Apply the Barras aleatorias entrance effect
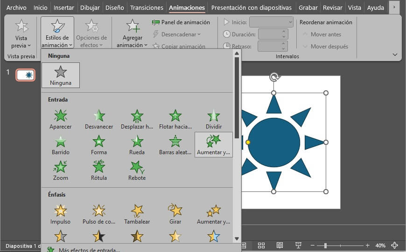This screenshot has height=252, width=406. click(x=175, y=145)
